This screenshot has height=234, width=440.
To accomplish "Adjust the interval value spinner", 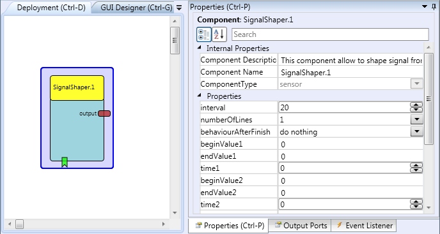I will [416, 107].
